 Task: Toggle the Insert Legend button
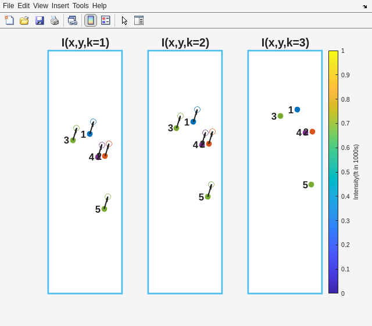point(105,20)
